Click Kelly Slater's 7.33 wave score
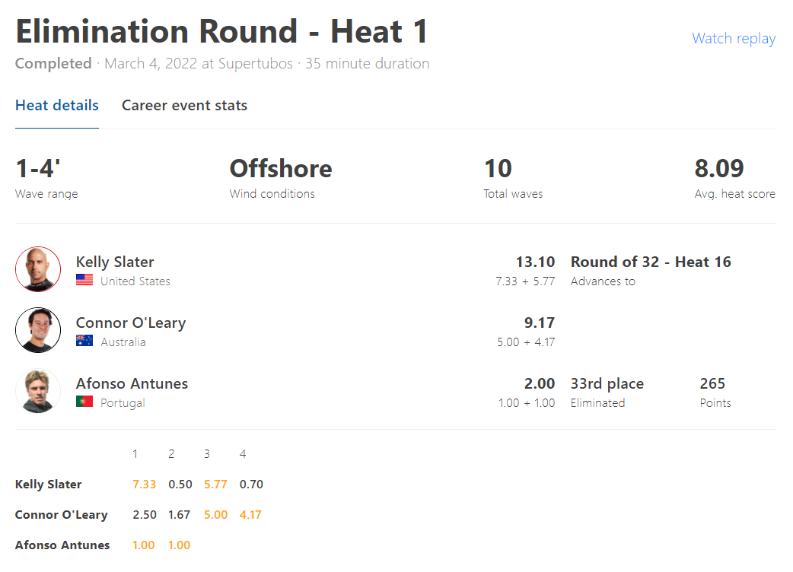The height and width of the screenshot is (572, 793). pos(144,484)
